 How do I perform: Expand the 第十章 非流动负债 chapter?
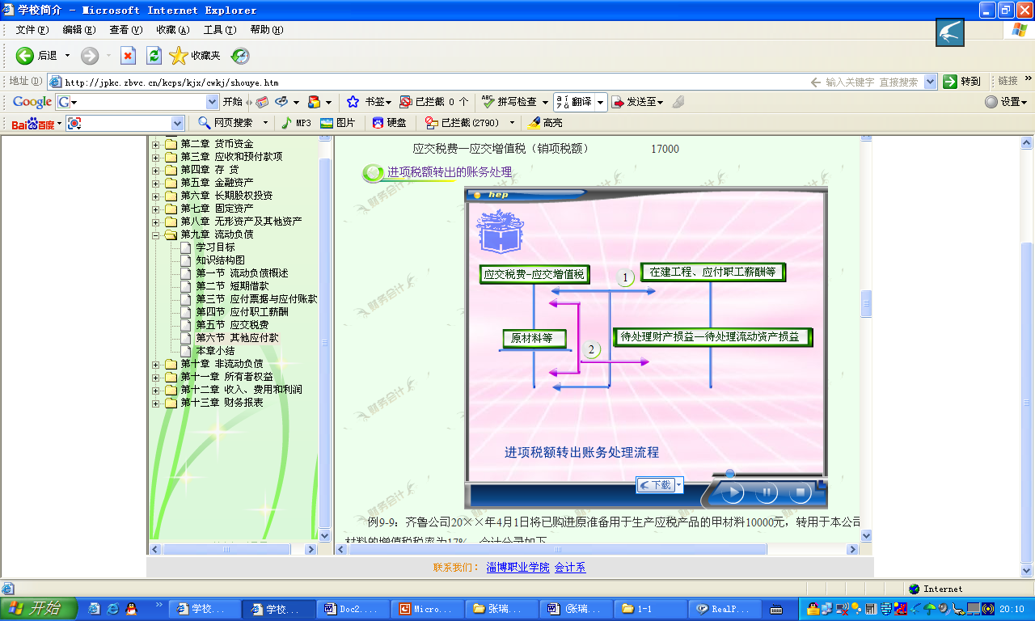tap(155, 364)
